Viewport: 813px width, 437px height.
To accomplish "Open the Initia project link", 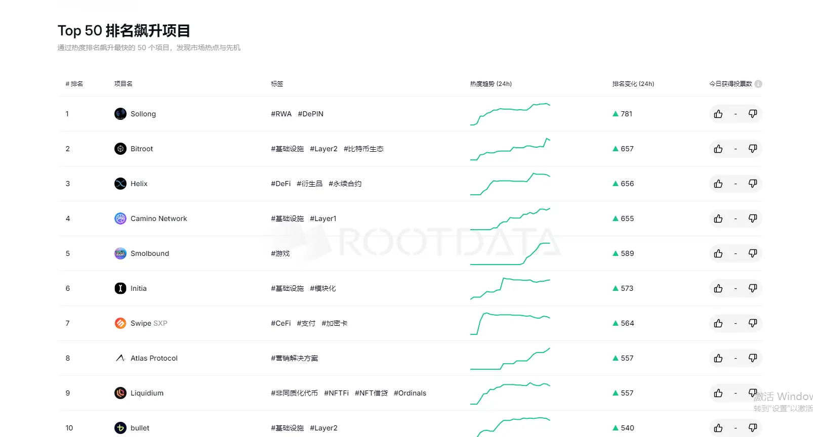I will pyautogui.click(x=139, y=288).
